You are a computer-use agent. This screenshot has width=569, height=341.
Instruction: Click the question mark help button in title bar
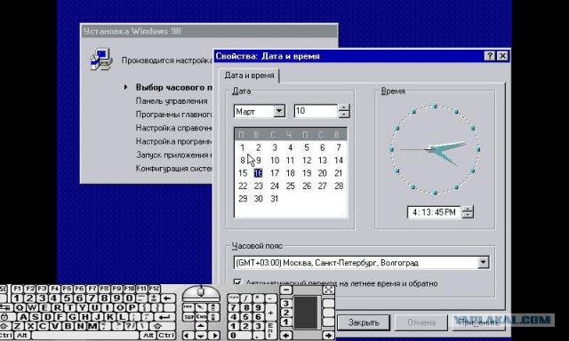click(490, 56)
